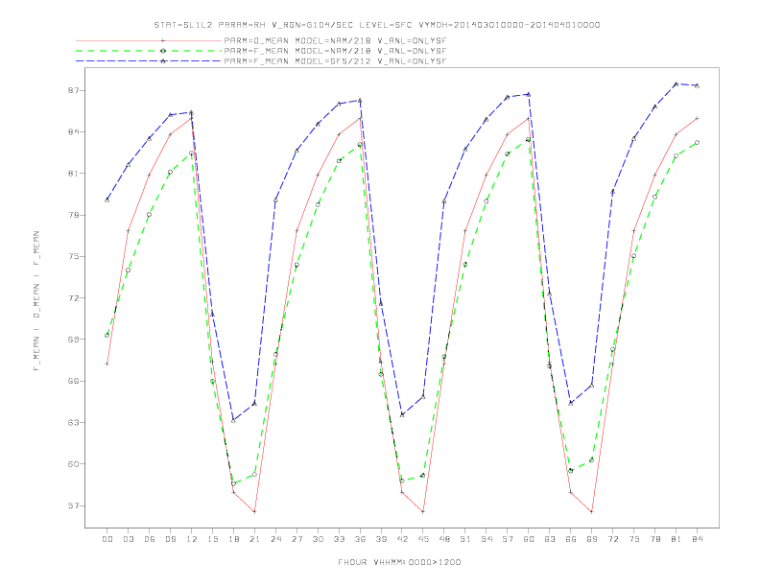Screen dimensions: 760x587
Task: Click the red plus data point at hour 00
Action: point(107,364)
